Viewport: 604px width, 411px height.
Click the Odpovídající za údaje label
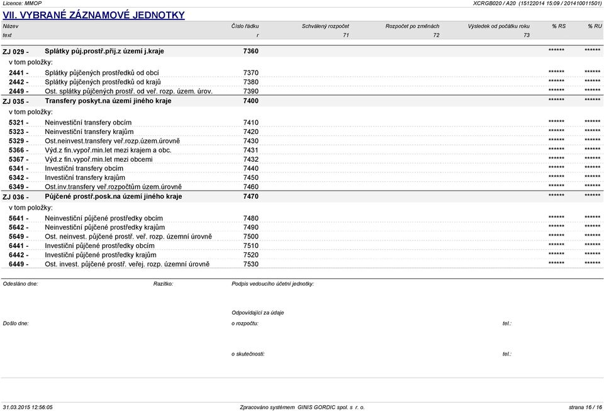pos(258,313)
